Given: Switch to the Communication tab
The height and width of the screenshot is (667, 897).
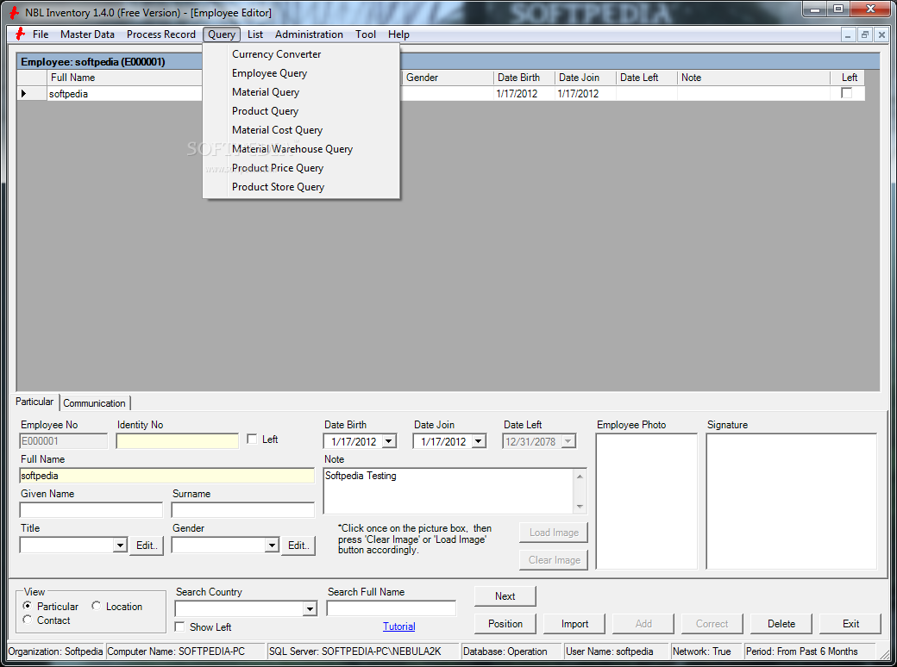Looking at the screenshot, I should click(x=94, y=403).
